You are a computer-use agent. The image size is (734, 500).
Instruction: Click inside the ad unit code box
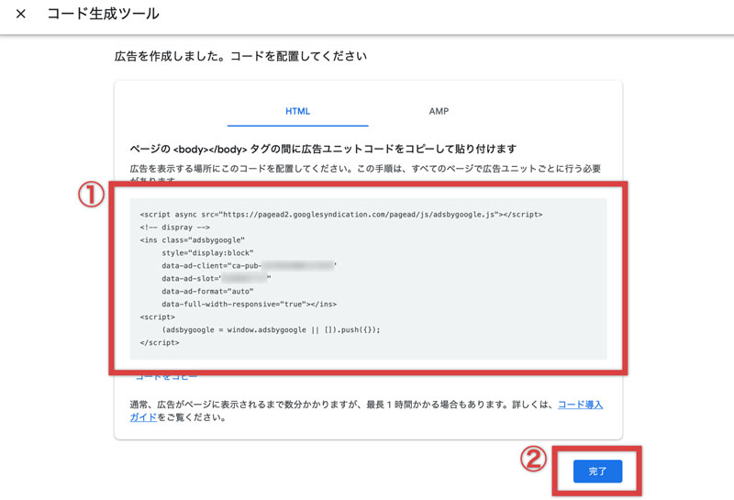click(368, 279)
